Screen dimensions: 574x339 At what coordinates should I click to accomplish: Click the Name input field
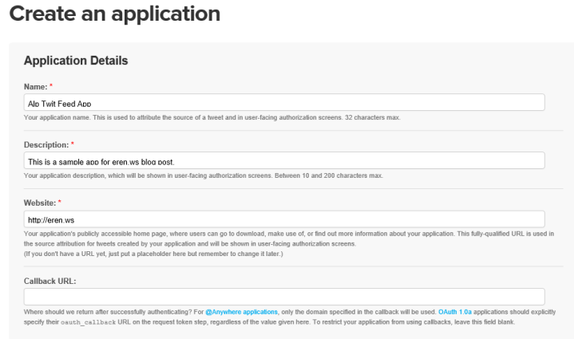pos(284,103)
